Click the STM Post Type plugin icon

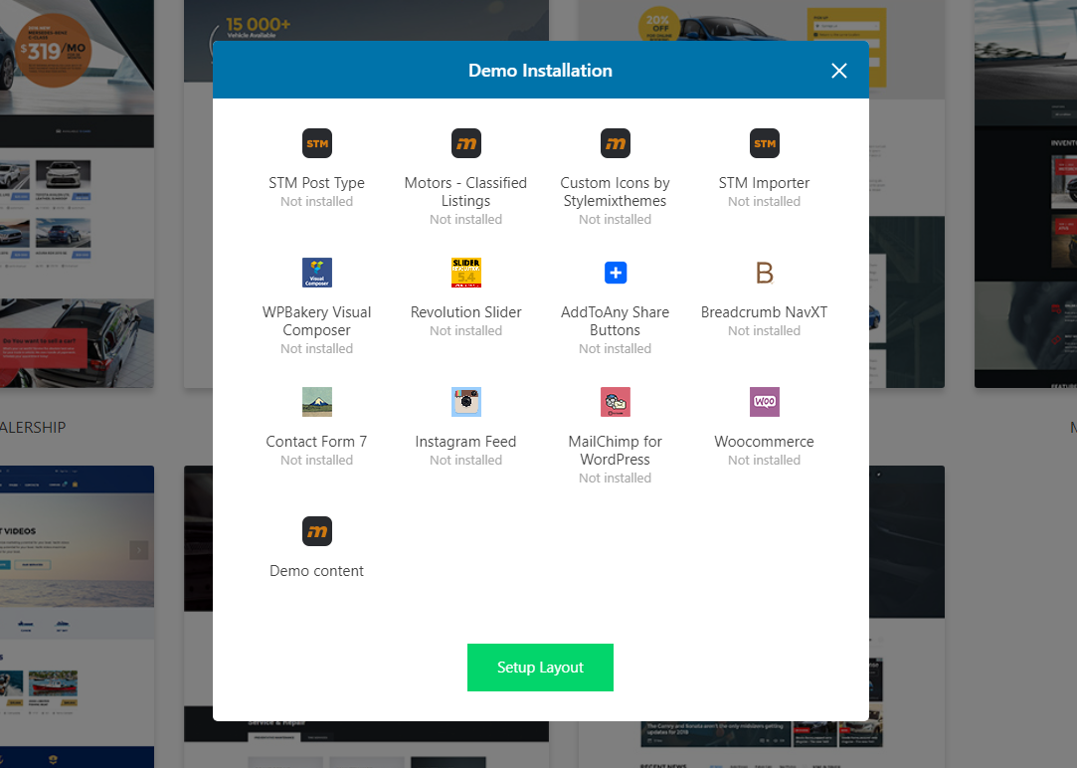click(316, 143)
